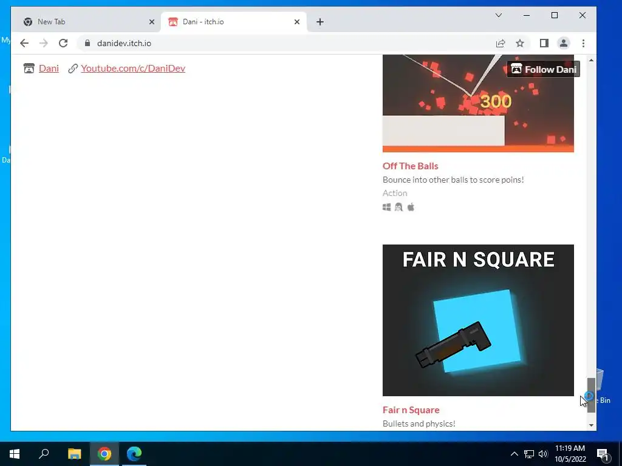Screen dimensions: 622x466
Task: Click the Linux platform icon under Off The Balls
Action: point(398,208)
